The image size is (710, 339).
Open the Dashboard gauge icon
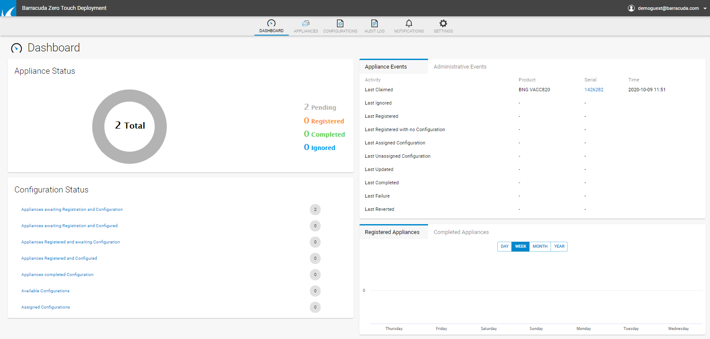271,23
